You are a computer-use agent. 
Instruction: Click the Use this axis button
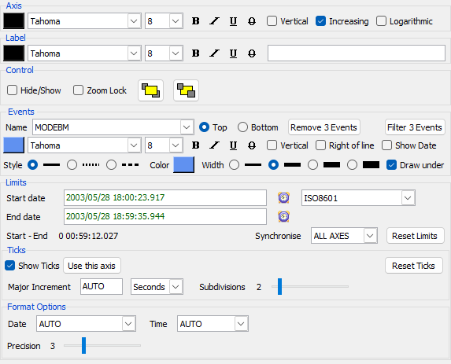tap(92, 266)
